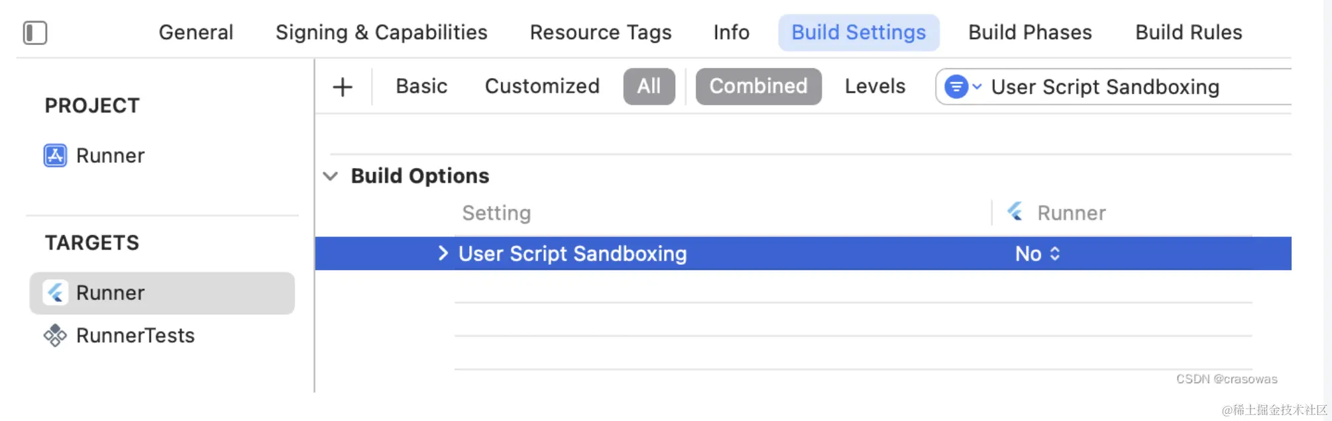The width and height of the screenshot is (1332, 421).
Task: Click the User Script Sandboxing search field
Action: [x=1127, y=87]
